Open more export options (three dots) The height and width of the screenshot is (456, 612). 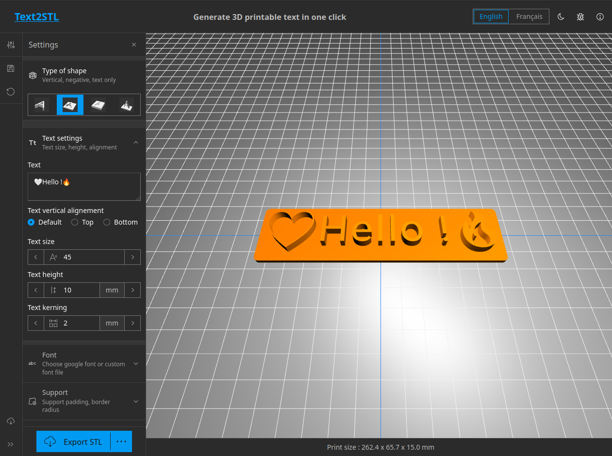(121, 441)
